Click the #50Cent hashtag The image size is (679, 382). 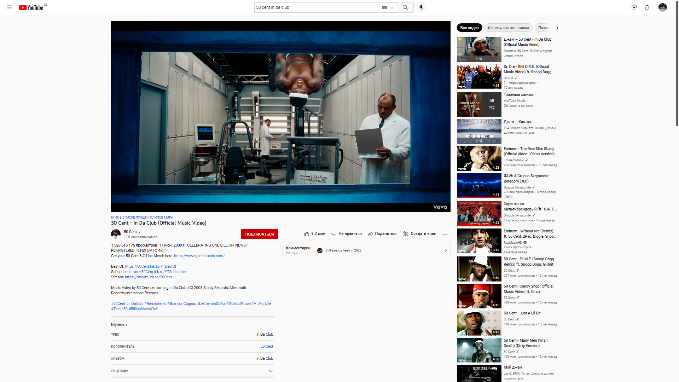pos(118,303)
